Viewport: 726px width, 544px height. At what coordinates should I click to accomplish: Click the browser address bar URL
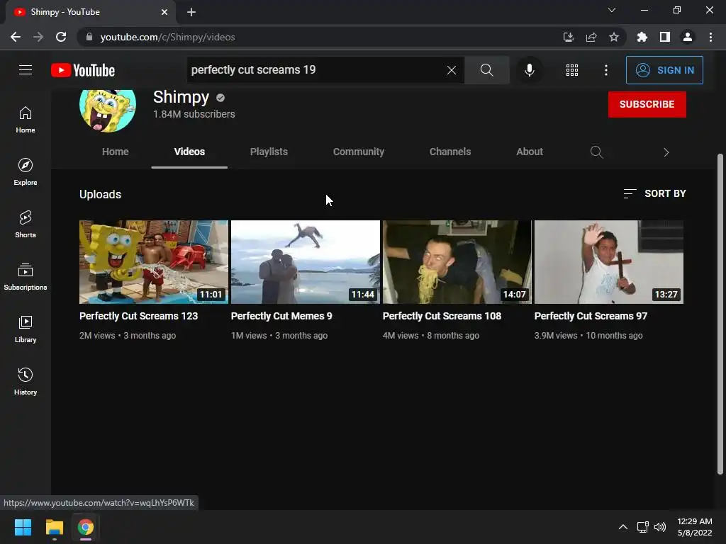point(167,37)
